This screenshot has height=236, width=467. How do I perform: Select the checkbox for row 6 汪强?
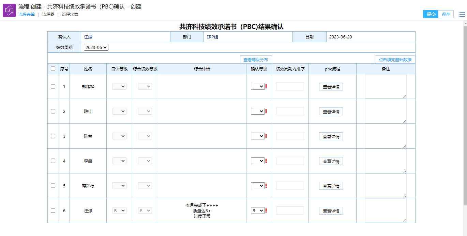pyautogui.click(x=53, y=210)
